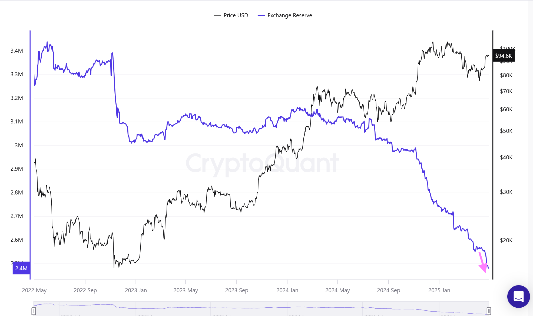Click the 2022 Sep tick on time axis

pos(85,290)
